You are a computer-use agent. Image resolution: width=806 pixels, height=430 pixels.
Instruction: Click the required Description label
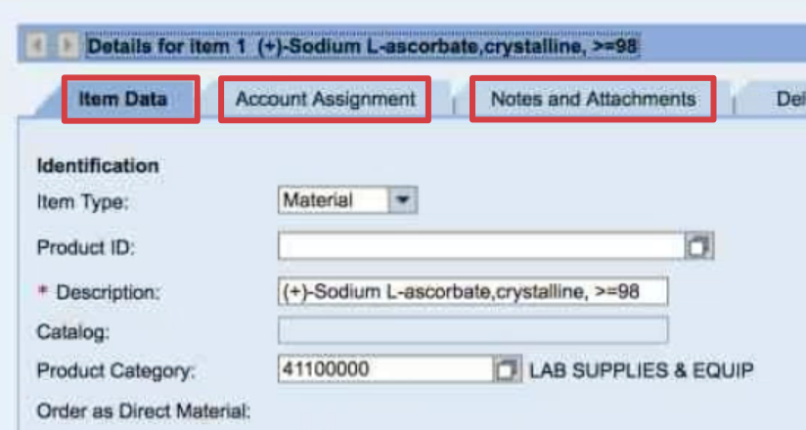pos(108,292)
